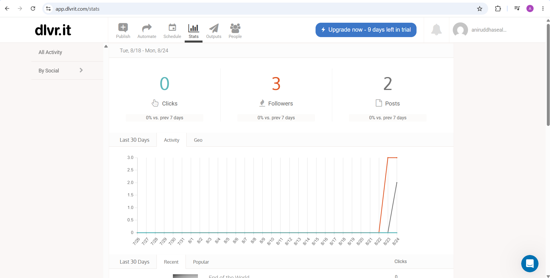Open the aniruddhaseal account name menu
This screenshot has height=278, width=550.
pyautogui.click(x=489, y=30)
